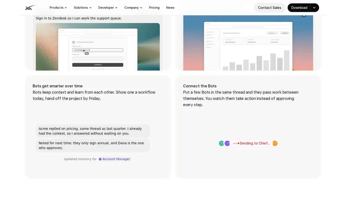This screenshot has width=346, height=216.
Task: Click the Contact Sales button
Action: tap(270, 8)
